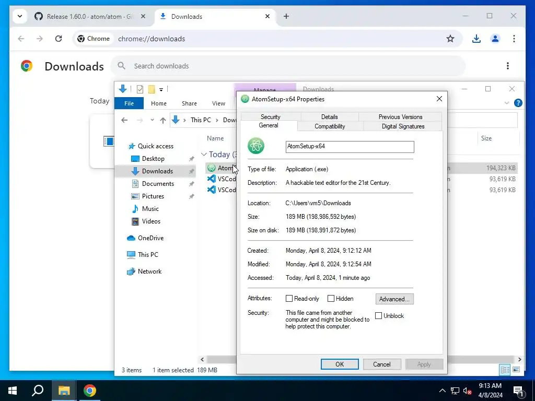Viewport: 535px width, 401px height.
Task: Expand the Explorer ribbon chevron
Action: [x=507, y=103]
